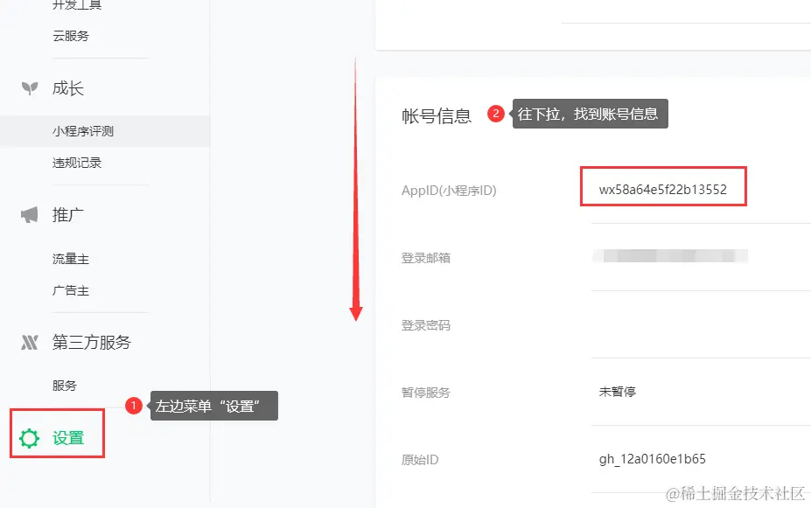Click the 未暂停 status value
The image size is (811, 508).
tap(618, 392)
